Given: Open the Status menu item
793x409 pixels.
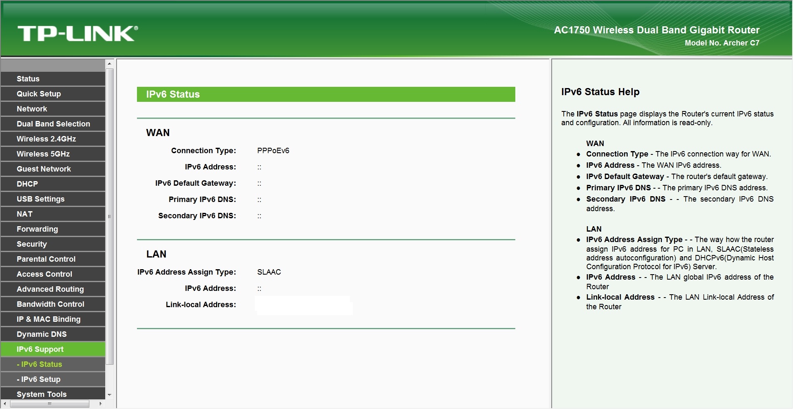Looking at the screenshot, I should [53, 79].
